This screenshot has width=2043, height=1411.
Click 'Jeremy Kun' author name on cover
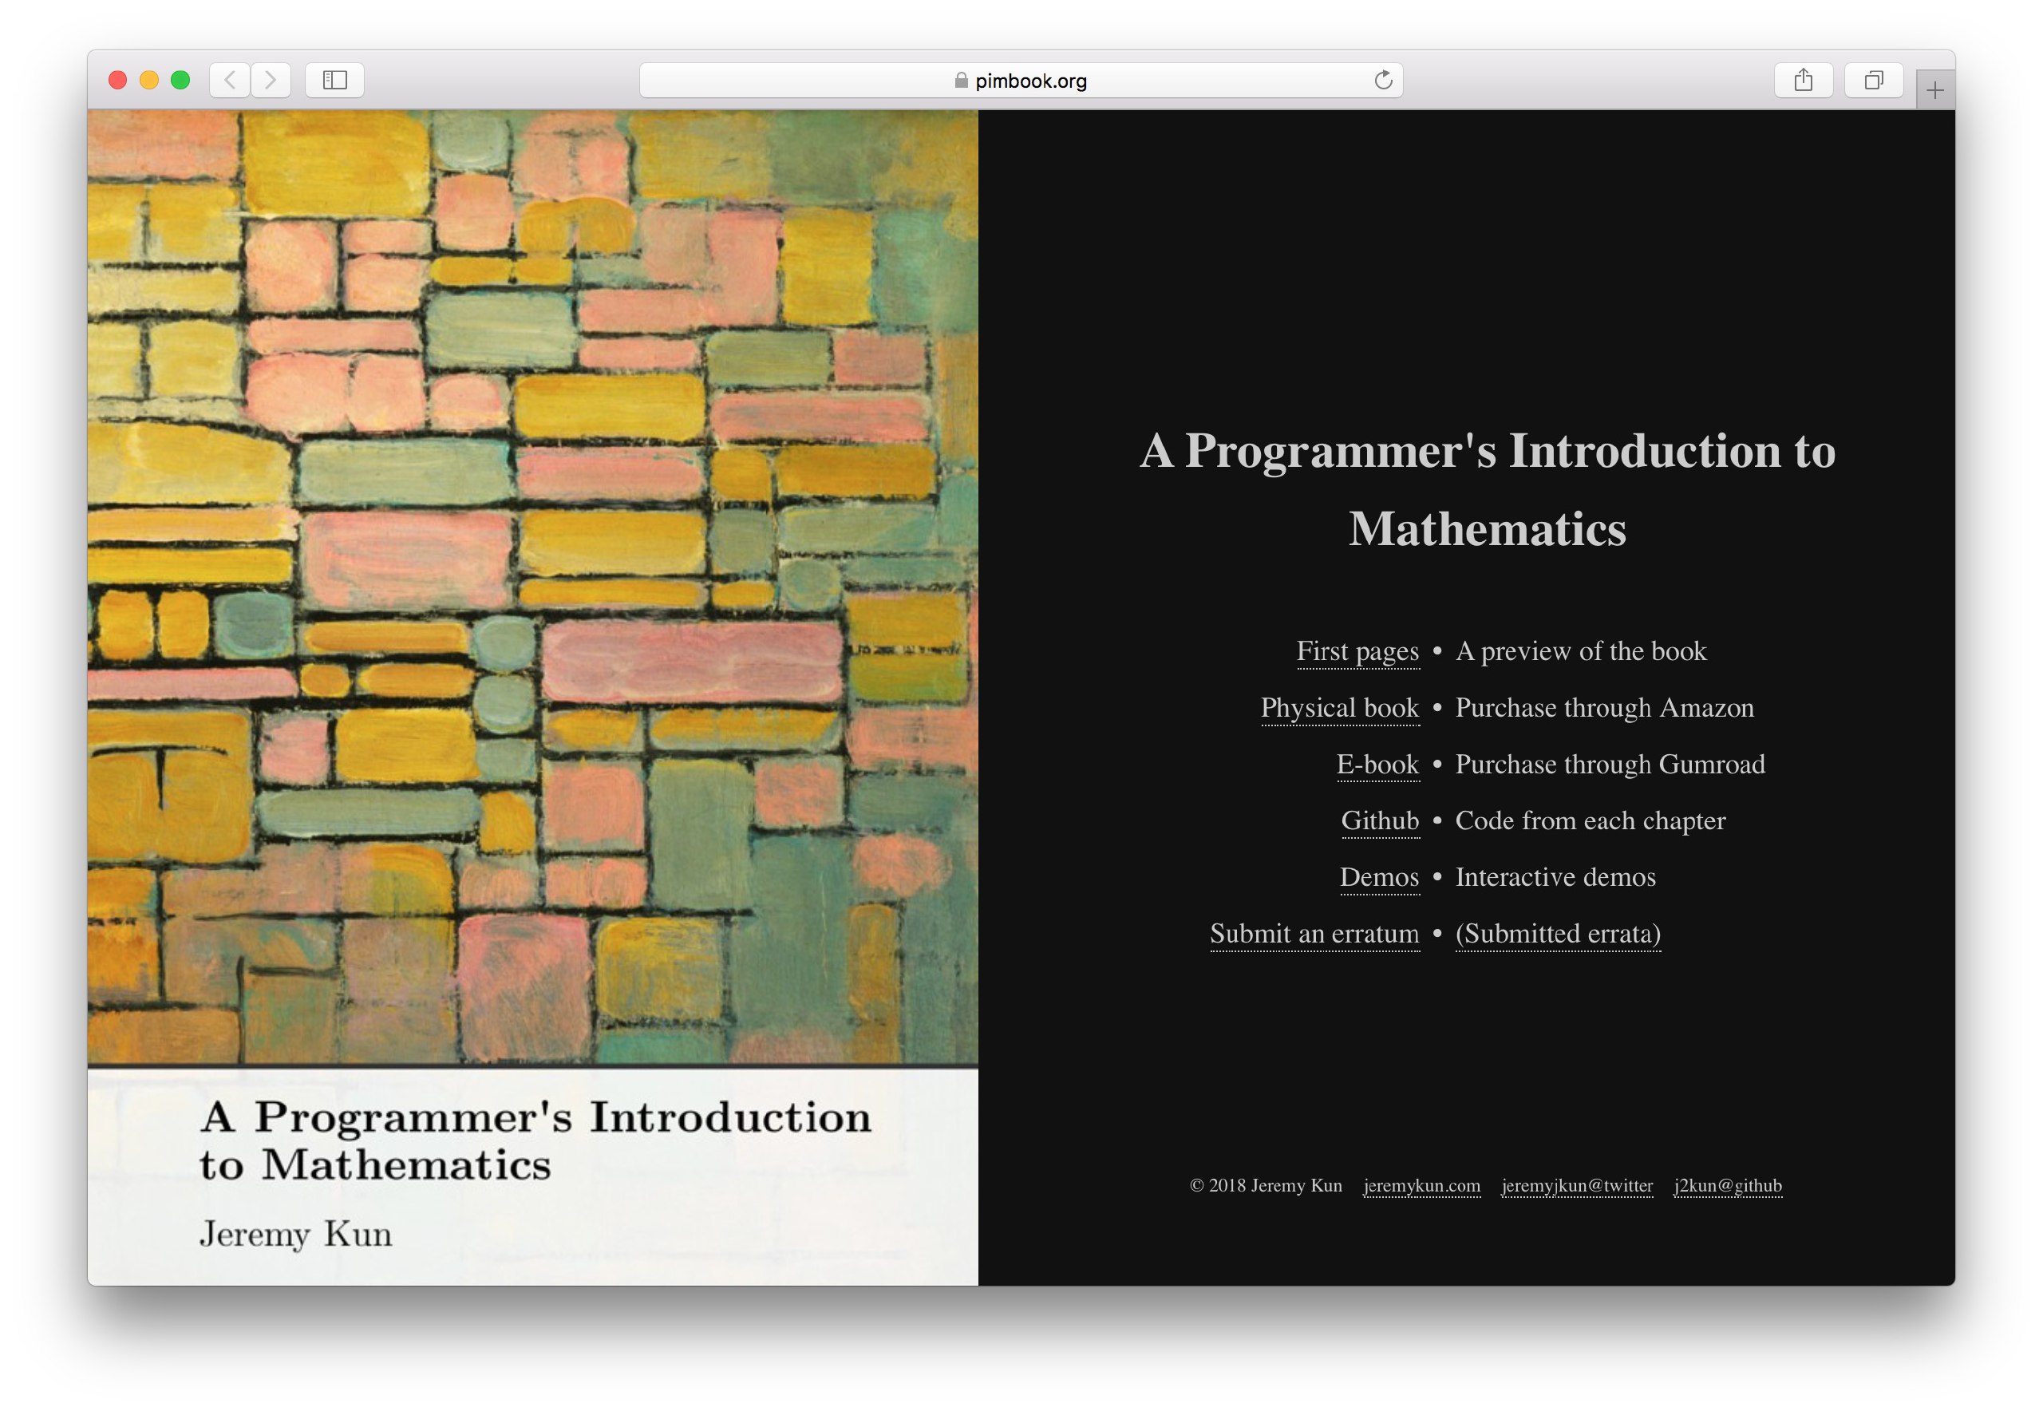pos(295,1235)
